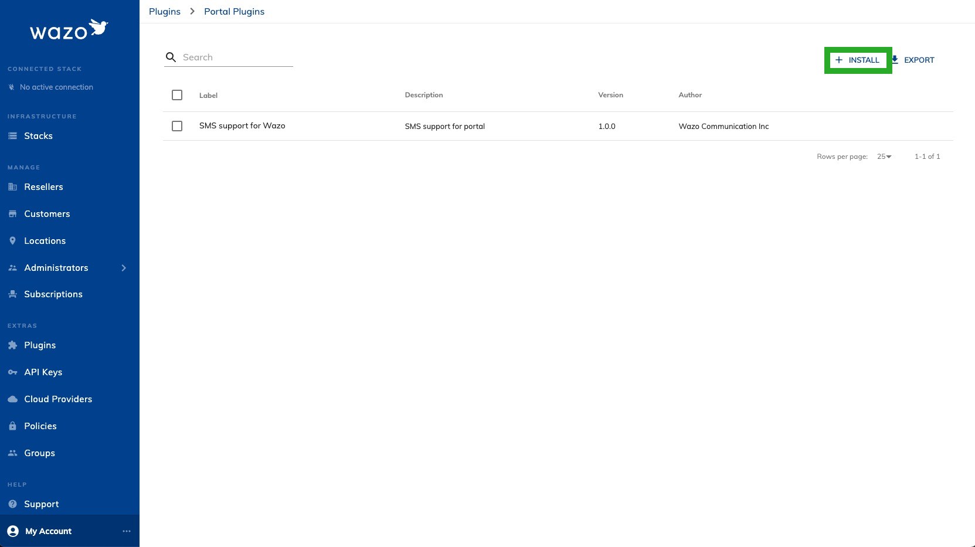Viewport: 975px width, 547px height.
Task: Click the Export button
Action: pyautogui.click(x=913, y=60)
